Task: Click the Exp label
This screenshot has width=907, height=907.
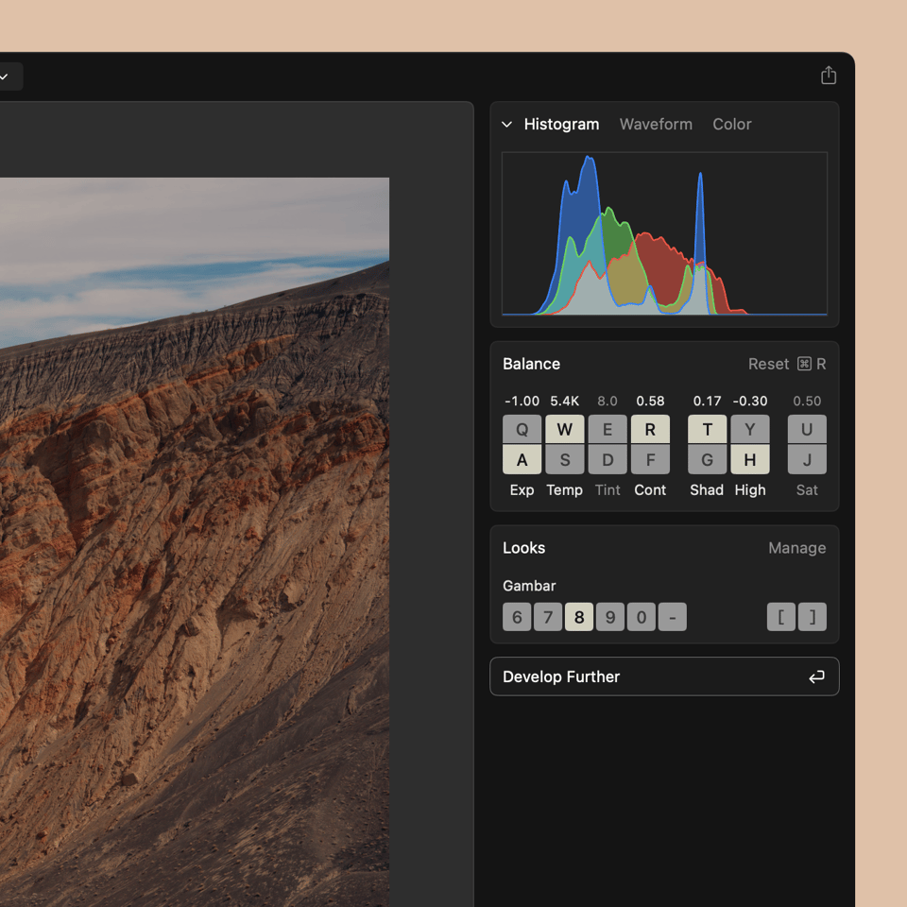Action: (x=522, y=490)
